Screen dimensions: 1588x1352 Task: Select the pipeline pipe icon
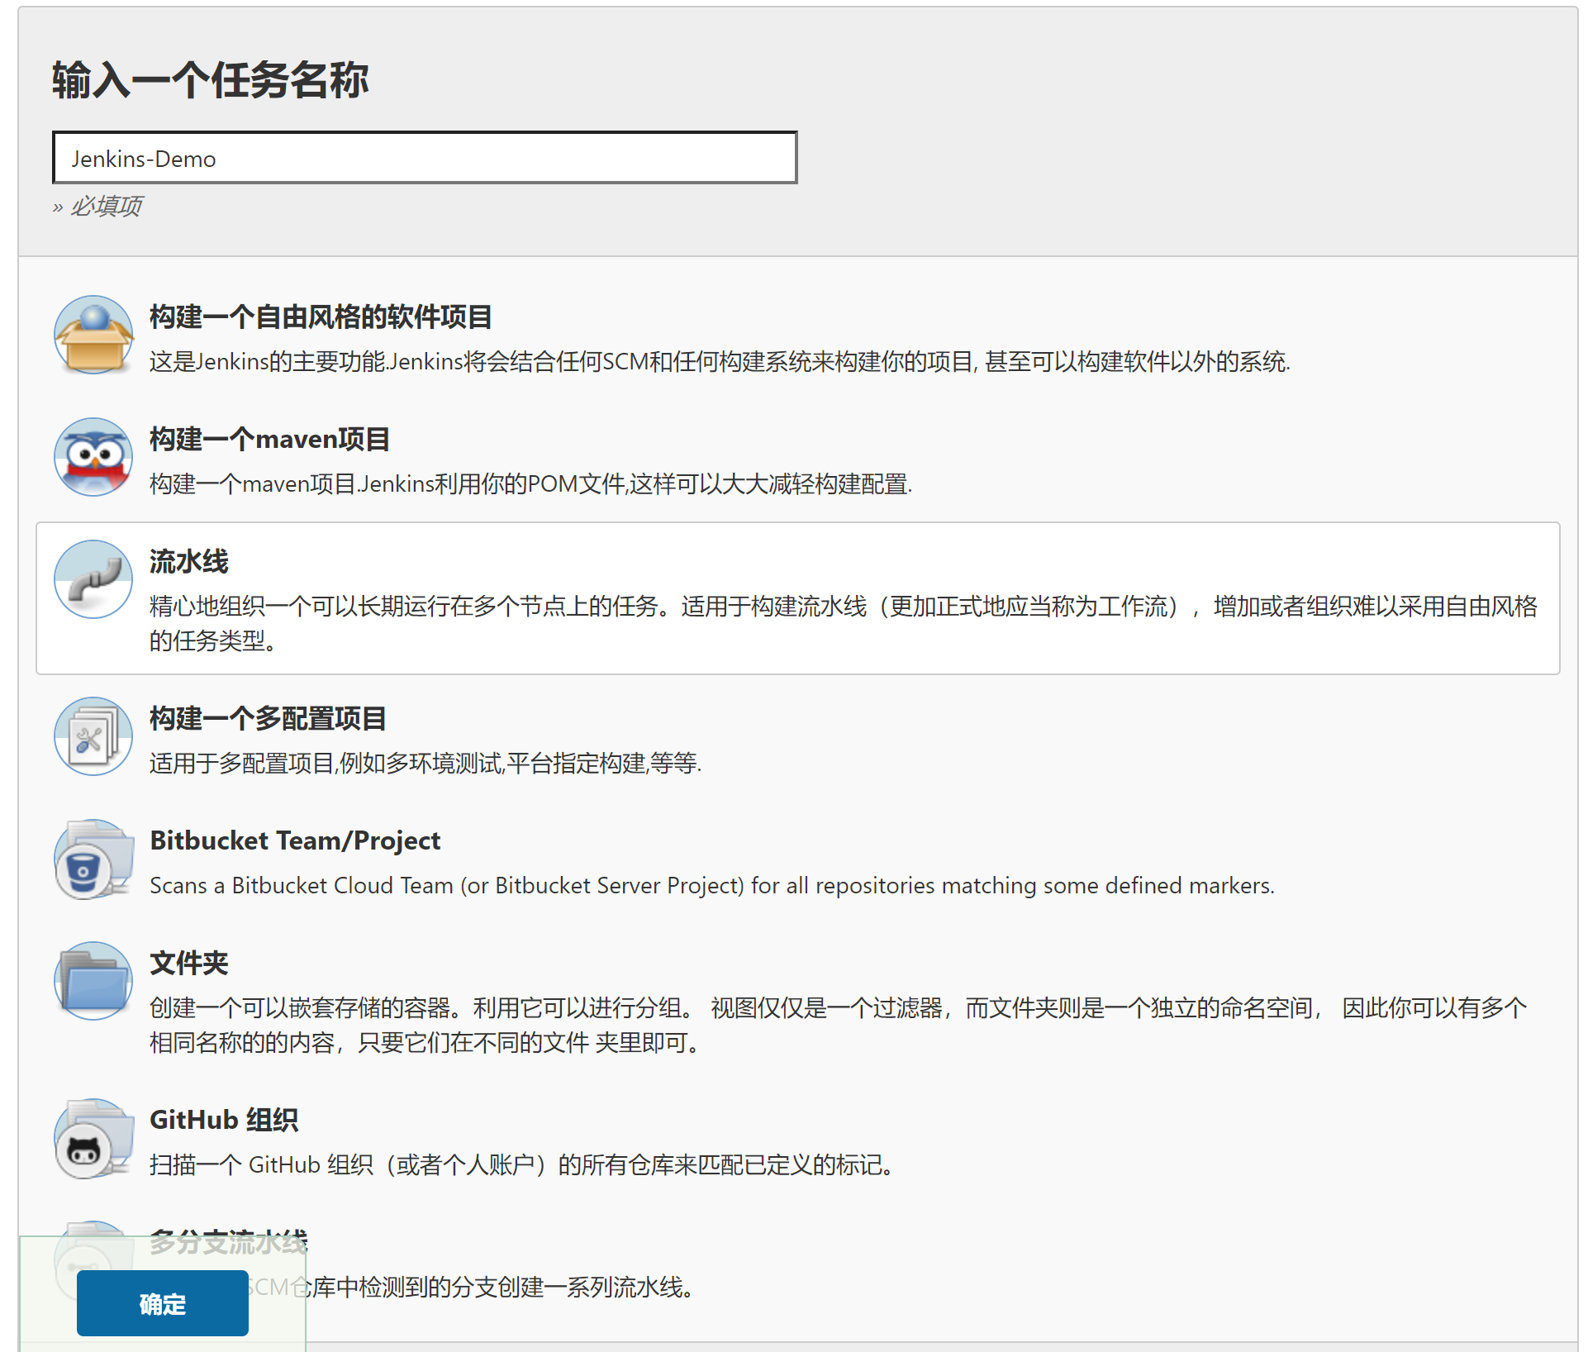[x=93, y=579]
